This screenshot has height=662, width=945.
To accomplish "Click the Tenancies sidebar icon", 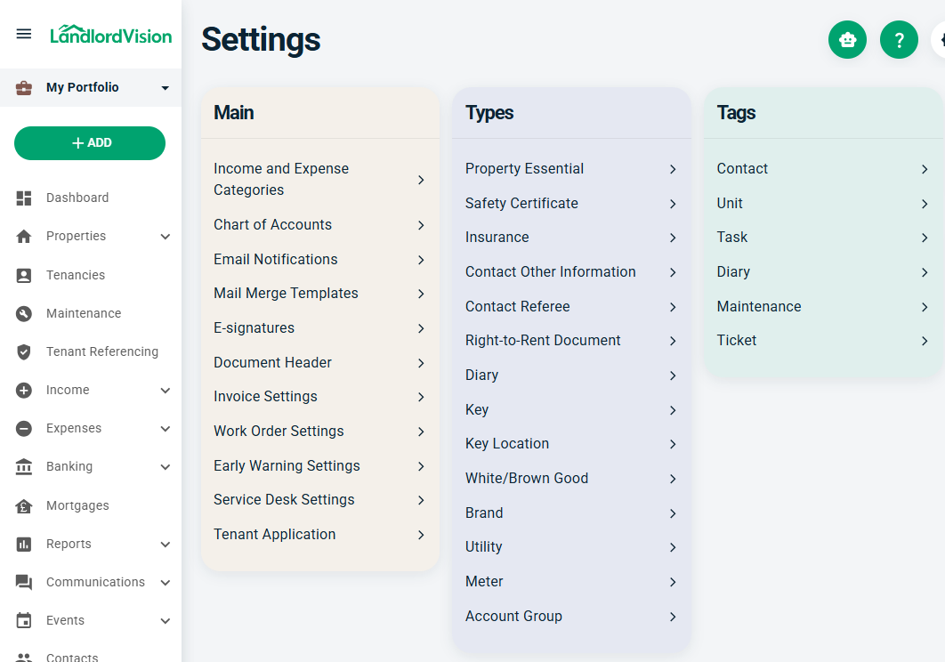I will pyautogui.click(x=24, y=276).
